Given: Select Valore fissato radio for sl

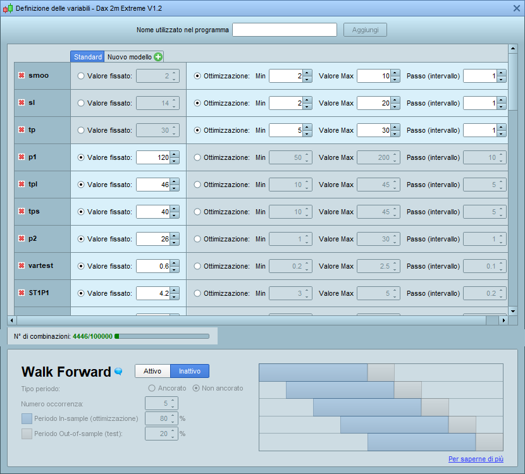Looking at the screenshot, I should click(x=81, y=103).
